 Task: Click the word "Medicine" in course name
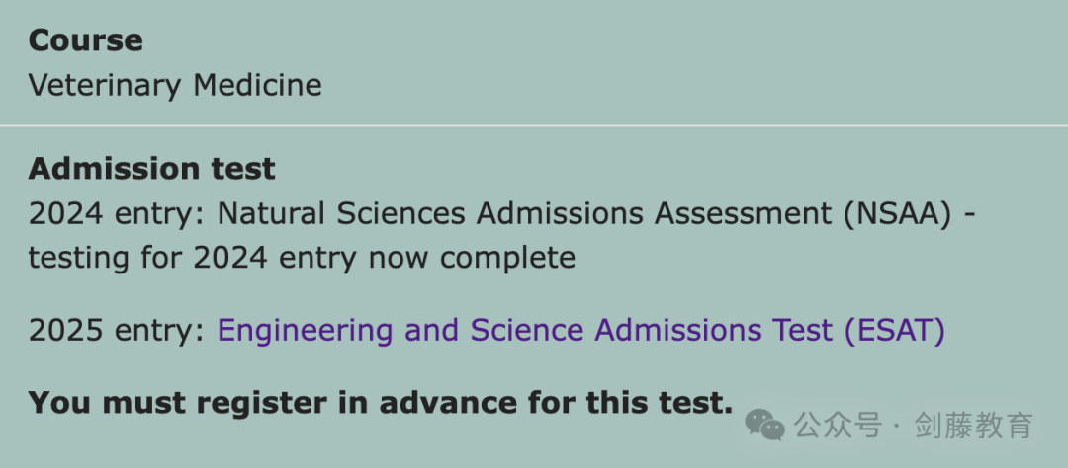pyautogui.click(x=257, y=86)
